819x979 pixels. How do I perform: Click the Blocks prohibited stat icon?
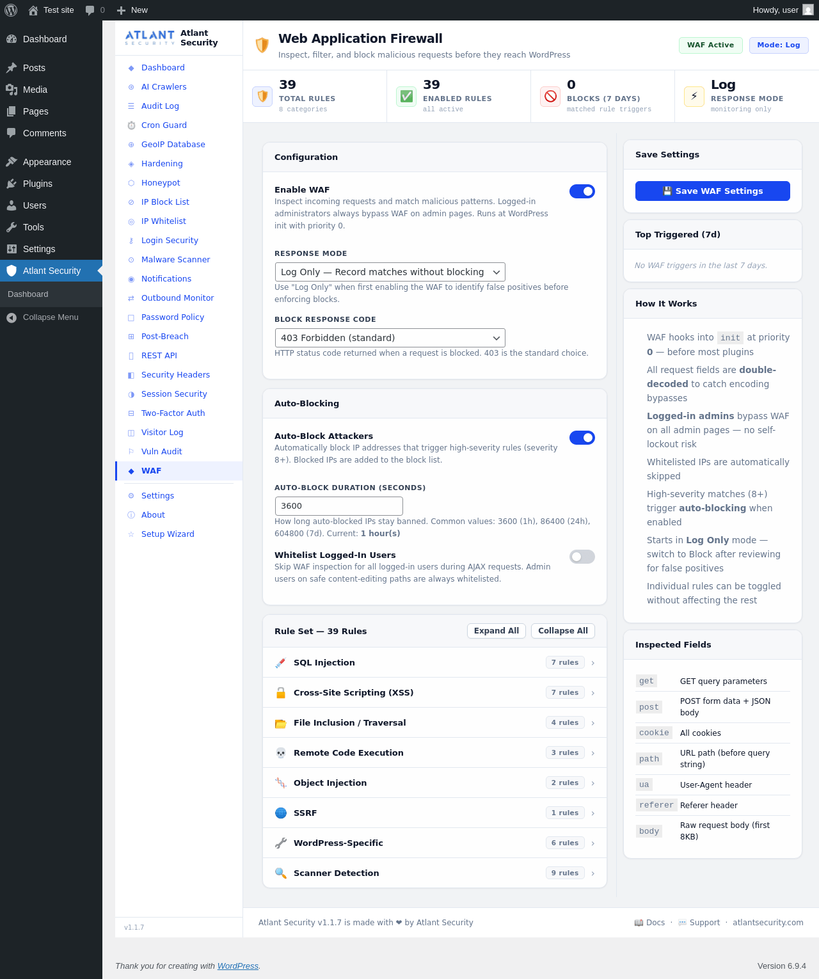click(550, 97)
